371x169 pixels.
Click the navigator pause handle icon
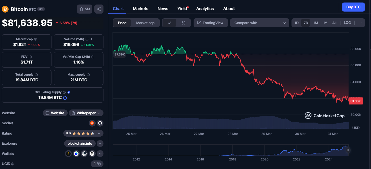click(x=348, y=150)
